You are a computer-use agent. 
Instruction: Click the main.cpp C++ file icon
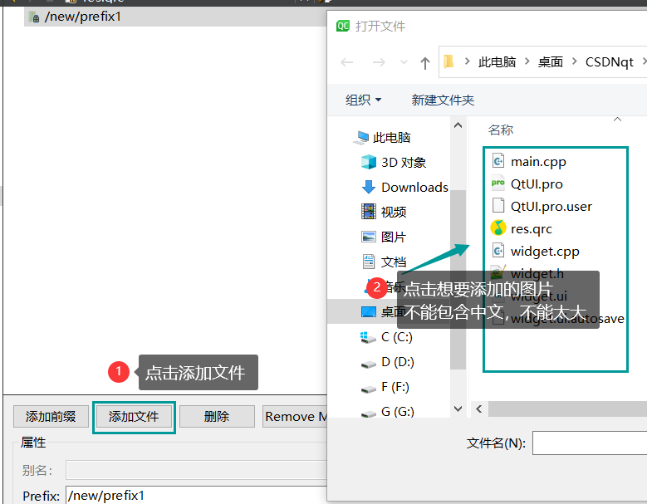[498, 160]
